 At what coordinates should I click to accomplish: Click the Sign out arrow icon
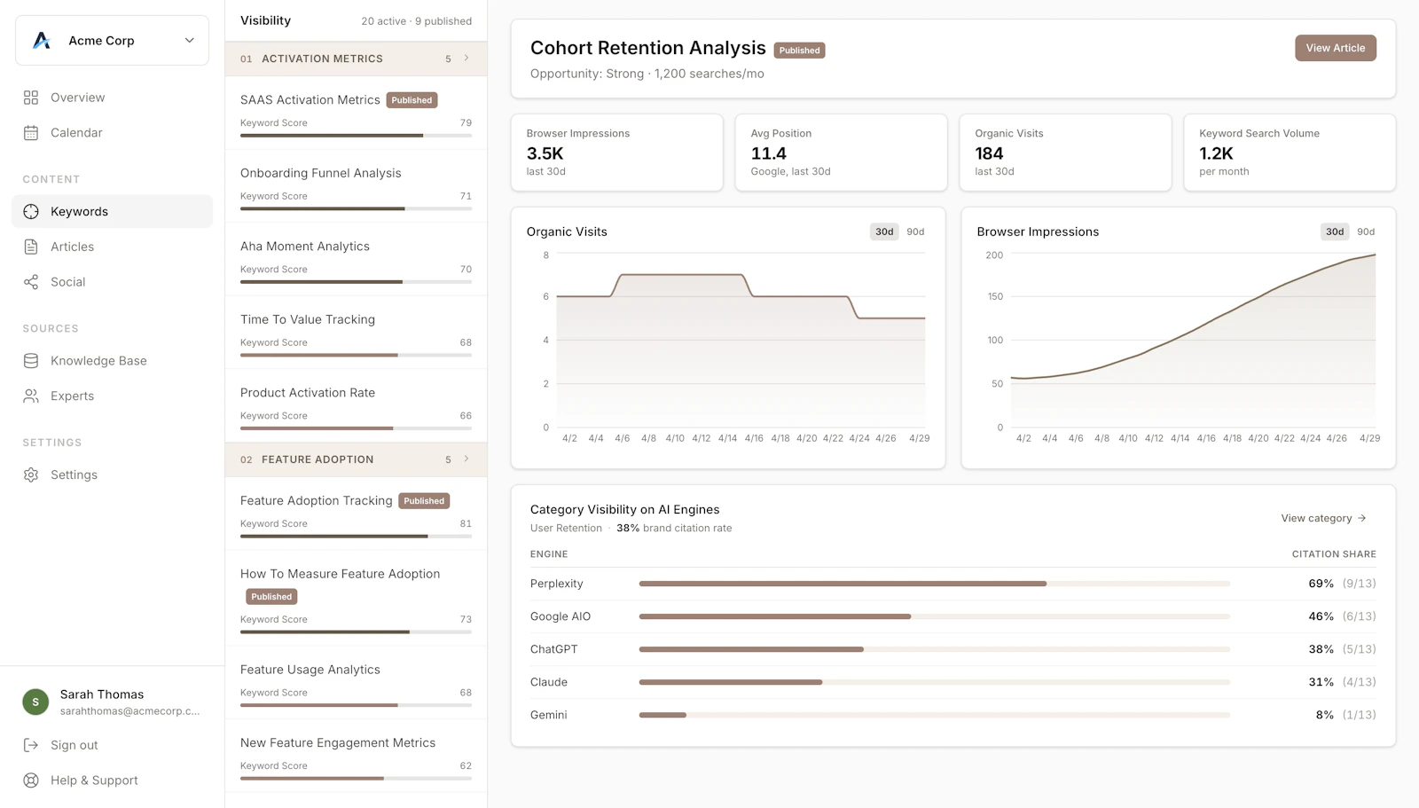click(31, 745)
